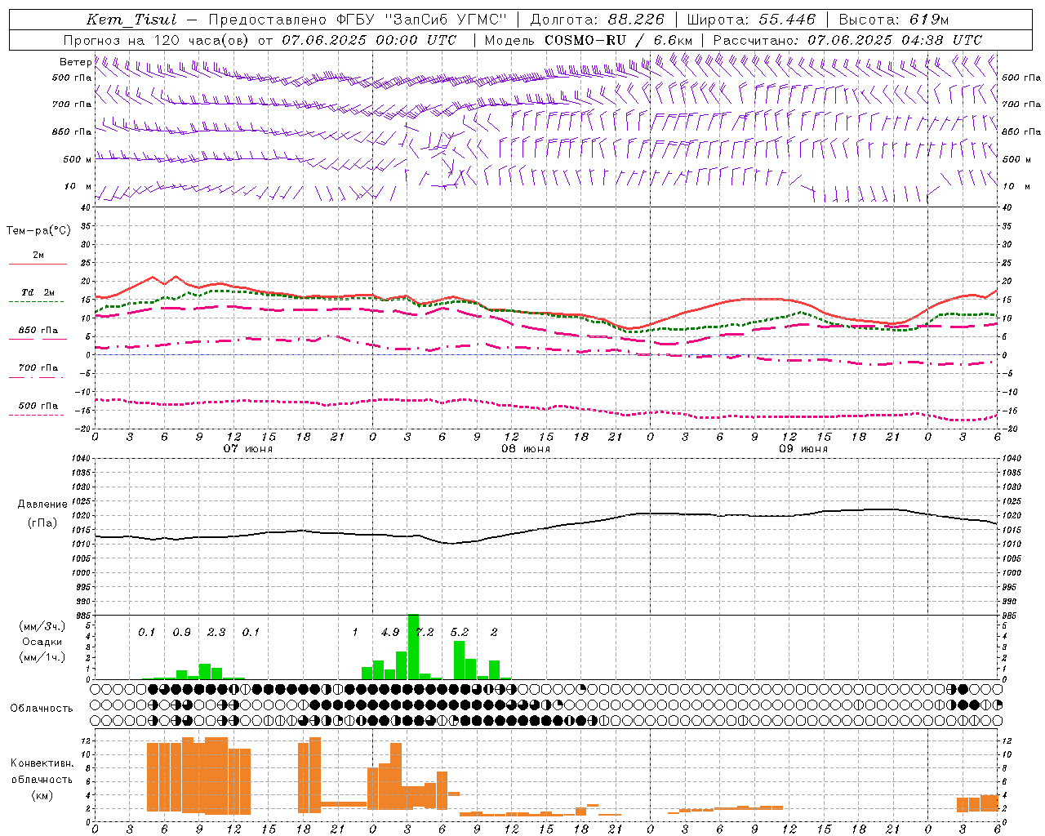Click the "(мм/3ч.)" precipitation unit label
The image size is (1045, 836).
42,626
